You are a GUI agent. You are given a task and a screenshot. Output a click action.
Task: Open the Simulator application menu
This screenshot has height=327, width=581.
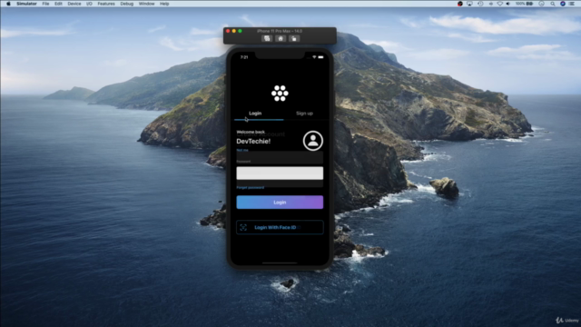tap(26, 4)
